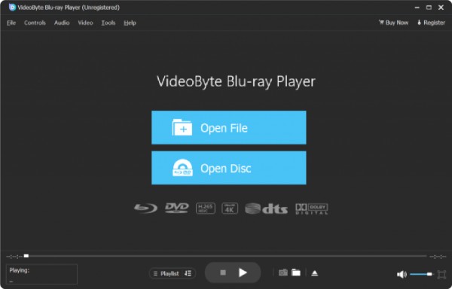Click the playback progress bar handle
The image size is (452, 289).
(26, 256)
